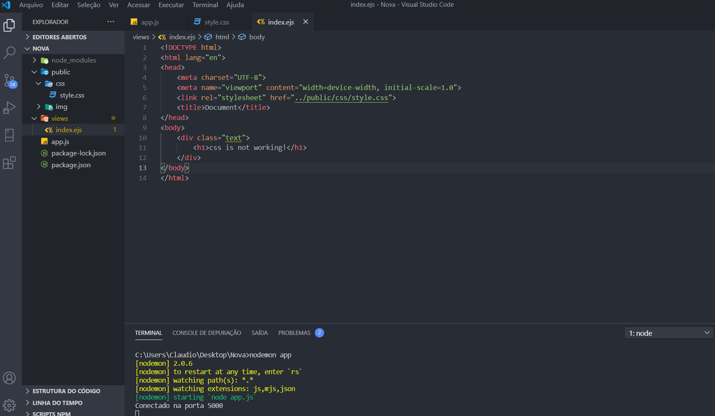Expand ESTRUTURA DO CÓDIGO section

pos(73,391)
